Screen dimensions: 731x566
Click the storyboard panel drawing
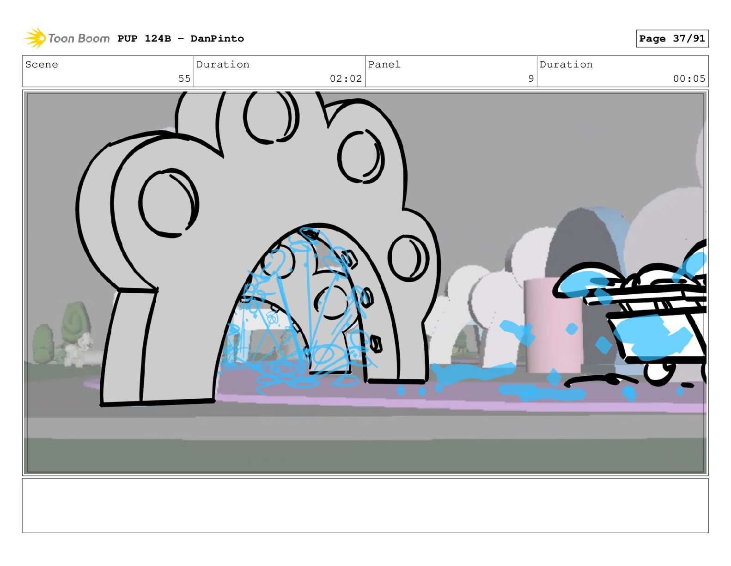coord(365,283)
